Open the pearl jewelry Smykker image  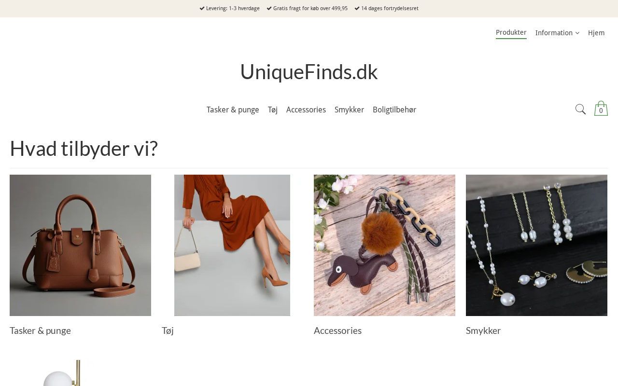click(536, 245)
